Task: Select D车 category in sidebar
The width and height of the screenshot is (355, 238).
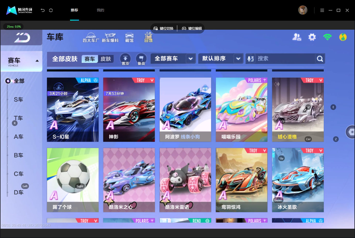Action: pyautogui.click(x=18, y=193)
